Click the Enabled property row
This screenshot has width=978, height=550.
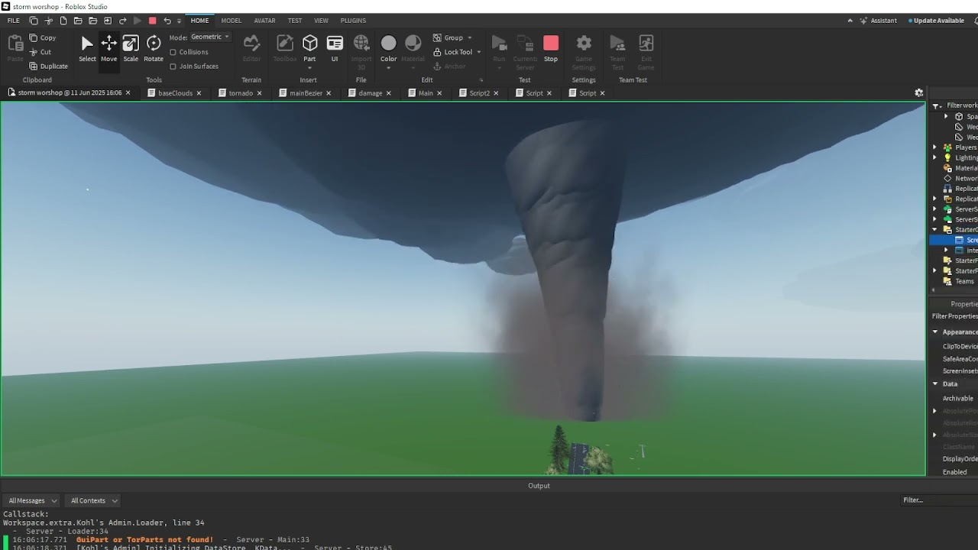point(954,472)
